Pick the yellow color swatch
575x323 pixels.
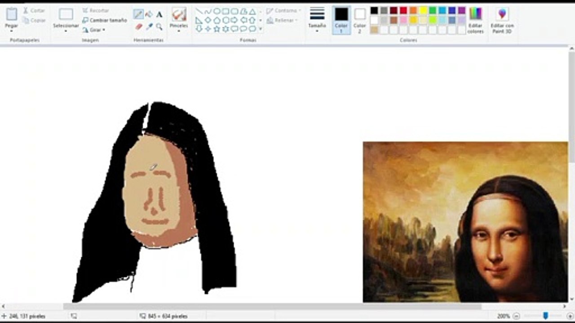click(x=423, y=10)
